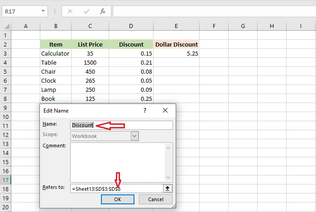Click the list price cell 450

[x=90, y=71]
